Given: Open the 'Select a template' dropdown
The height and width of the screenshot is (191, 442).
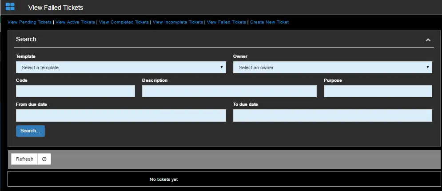Looking at the screenshot, I should (121, 68).
